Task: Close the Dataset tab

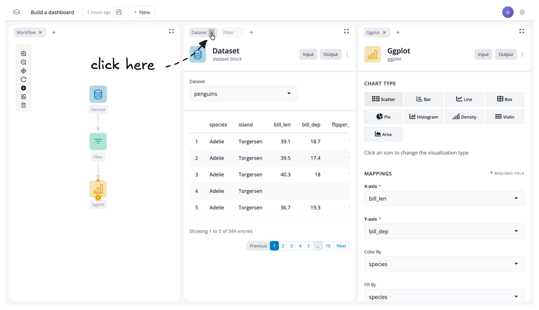Action: 212,32
